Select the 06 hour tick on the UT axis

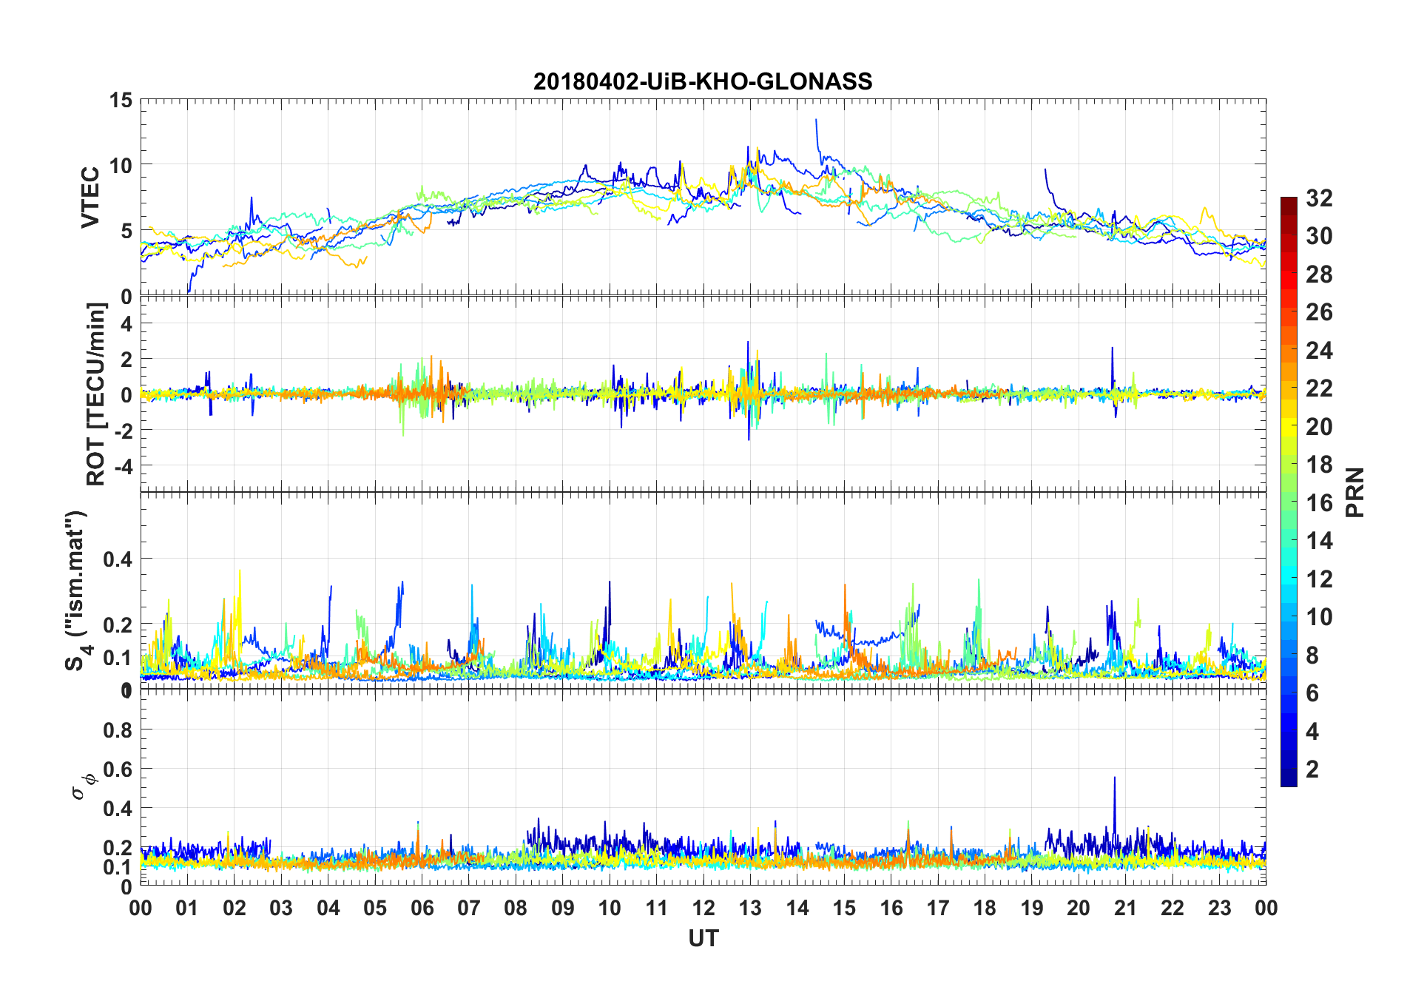coord(422,908)
